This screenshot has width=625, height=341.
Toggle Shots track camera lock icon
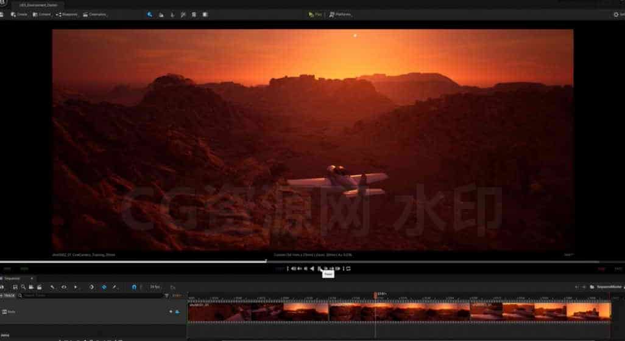click(x=177, y=312)
